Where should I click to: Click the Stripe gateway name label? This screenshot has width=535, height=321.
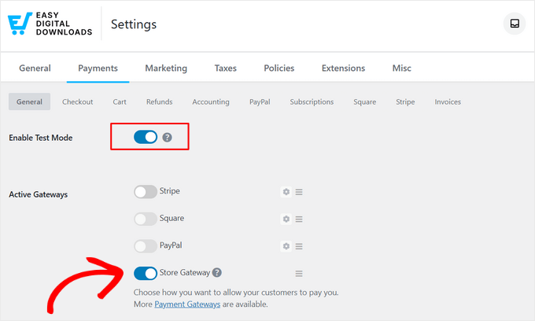point(170,190)
